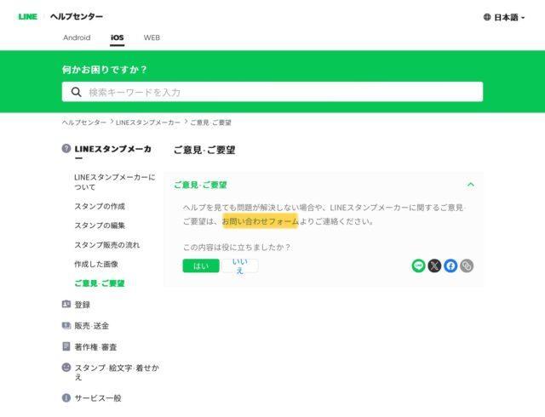Click the 登録 category icon
The image size is (545, 417).
pos(66,304)
